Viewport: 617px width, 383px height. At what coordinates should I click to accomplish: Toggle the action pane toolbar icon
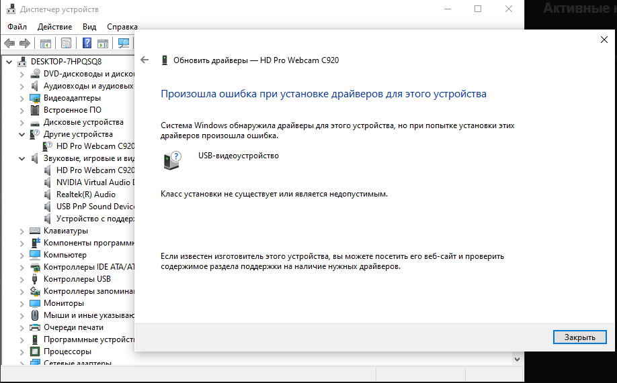click(x=103, y=43)
